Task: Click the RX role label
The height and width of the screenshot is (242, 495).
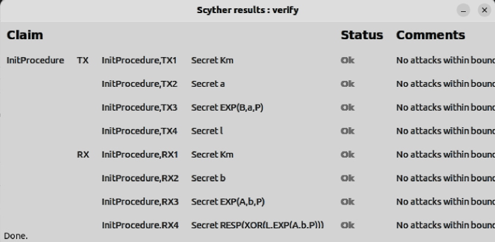Action: pyautogui.click(x=83, y=155)
